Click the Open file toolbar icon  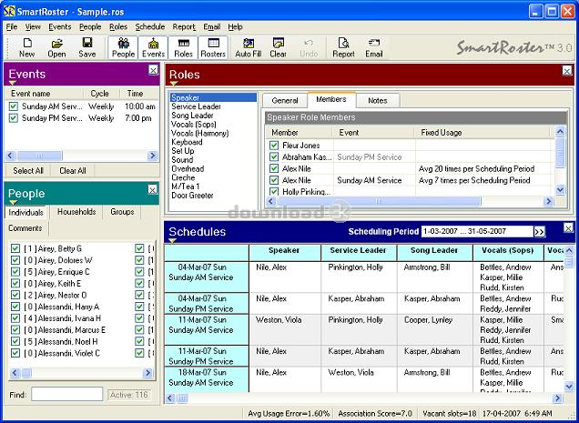point(56,47)
